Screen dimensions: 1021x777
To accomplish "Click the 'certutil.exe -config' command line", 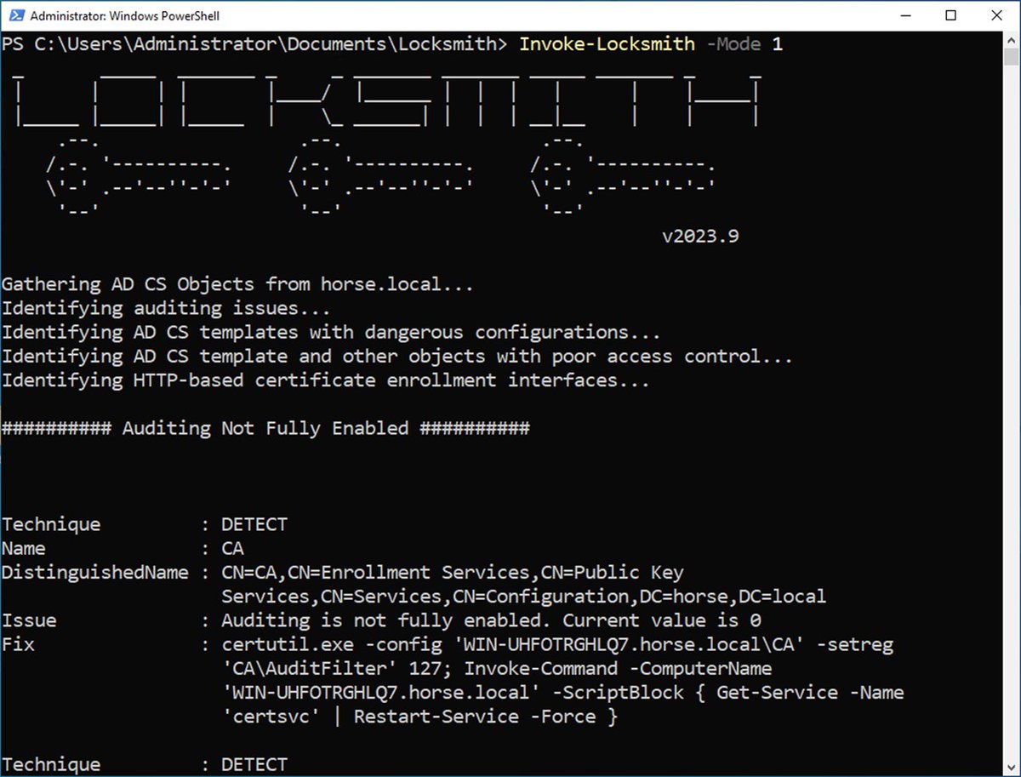I will click(x=557, y=644).
